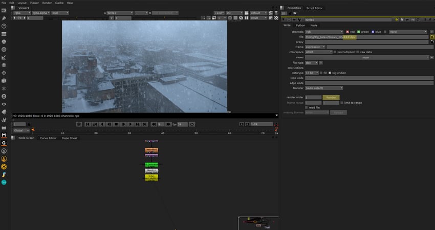
Task: Open the file type dpx dropdown
Action: [312, 62]
